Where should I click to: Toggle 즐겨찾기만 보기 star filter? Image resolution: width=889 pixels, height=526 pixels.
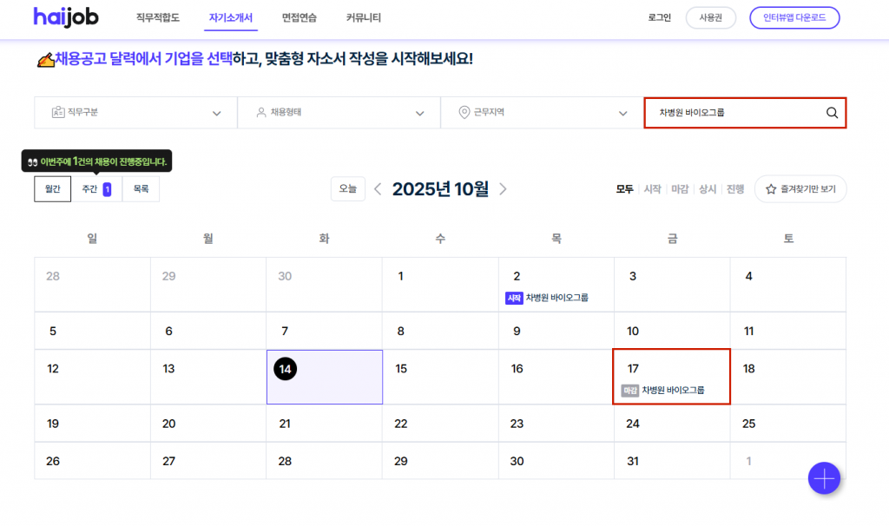coord(800,189)
